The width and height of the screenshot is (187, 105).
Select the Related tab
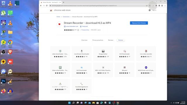coord(121,40)
